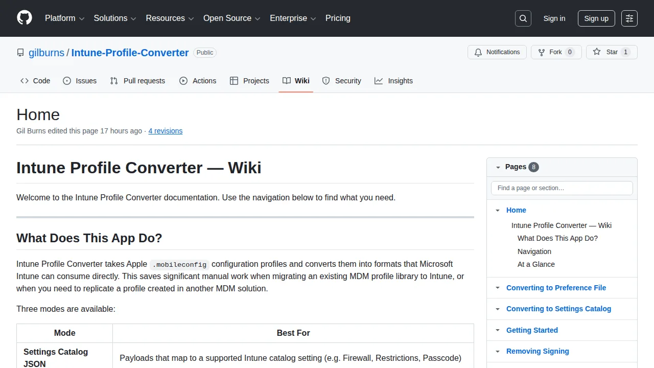Click the Notifications bell icon
Viewport: 654px width, 368px height.
coord(478,52)
